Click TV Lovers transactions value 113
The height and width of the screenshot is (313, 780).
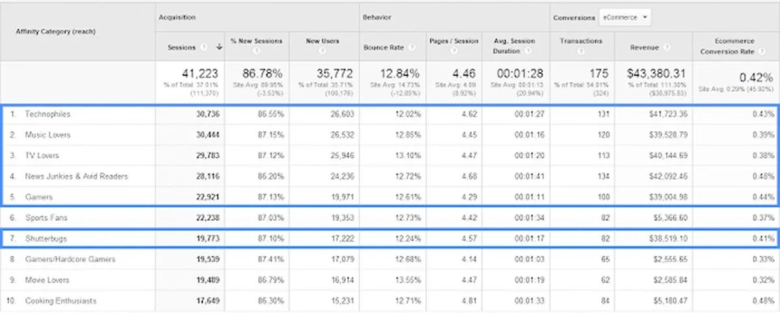(x=603, y=155)
